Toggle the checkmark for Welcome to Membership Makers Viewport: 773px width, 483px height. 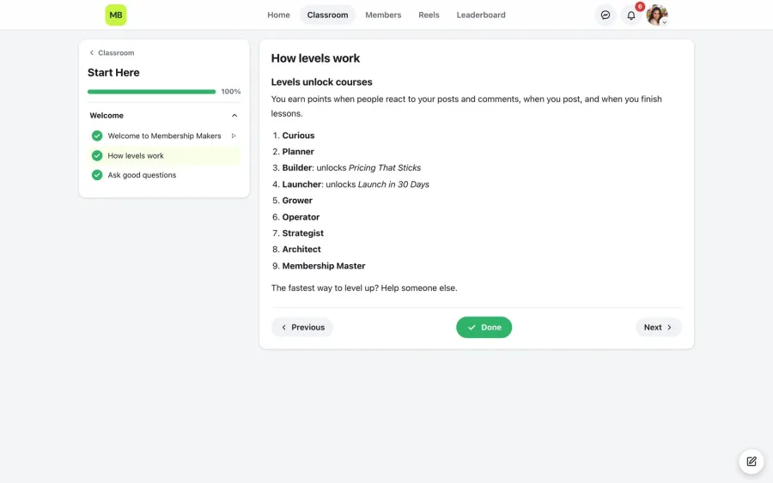click(x=97, y=136)
